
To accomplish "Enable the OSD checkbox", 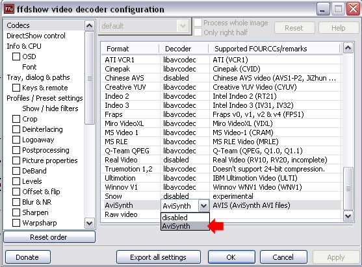I will tap(16, 57).
